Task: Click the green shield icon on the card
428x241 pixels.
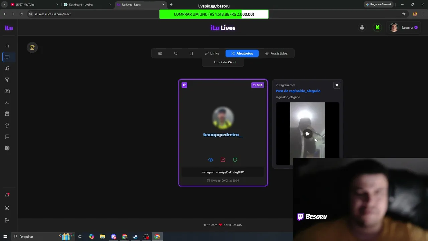Action: [235, 160]
